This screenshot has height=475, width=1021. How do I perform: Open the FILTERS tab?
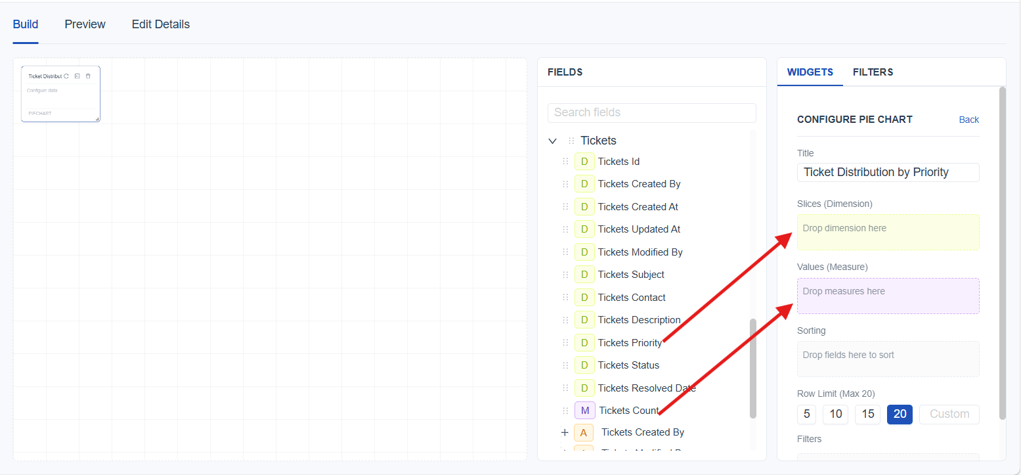(873, 72)
